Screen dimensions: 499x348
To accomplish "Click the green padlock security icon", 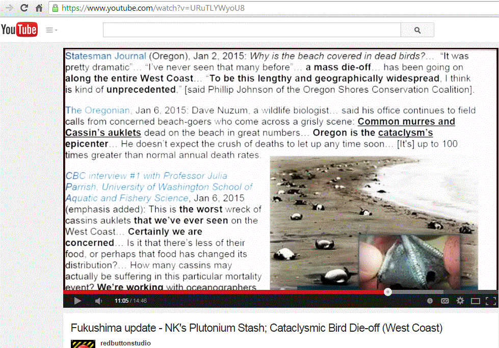I will [55, 8].
